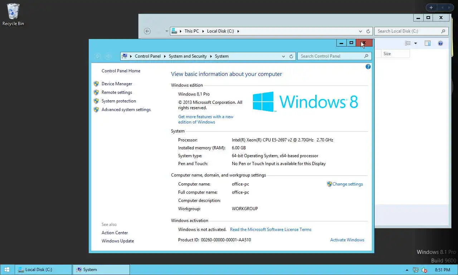Click the Search Local Disk (C:) field
The height and width of the screenshot is (275, 458).
click(411, 31)
